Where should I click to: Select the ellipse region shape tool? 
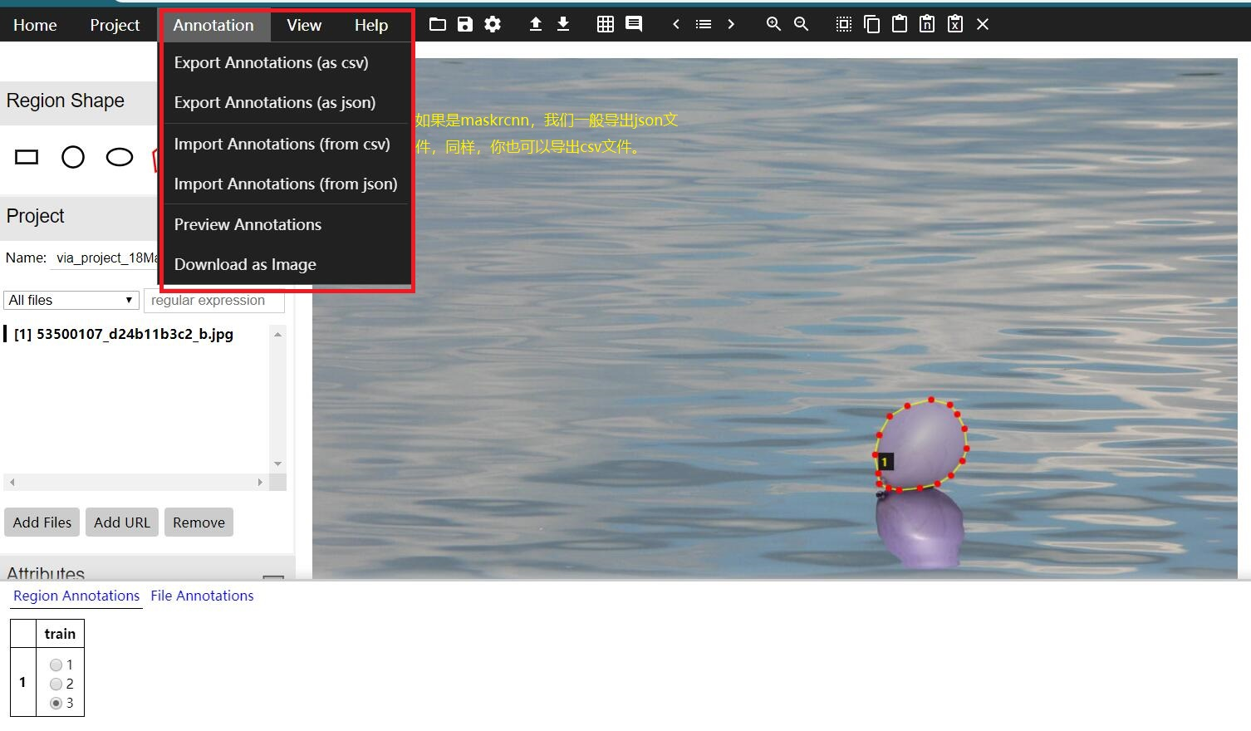tap(119, 156)
